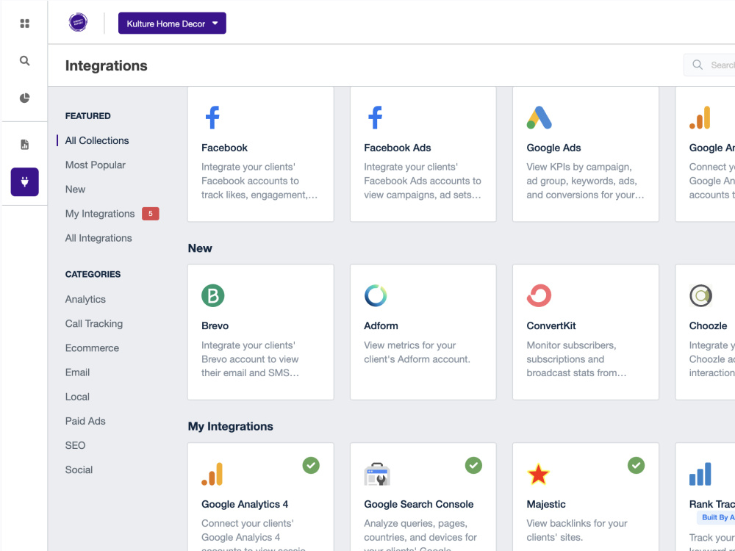Filter by the Social category
This screenshot has height=551, width=735.
click(79, 470)
